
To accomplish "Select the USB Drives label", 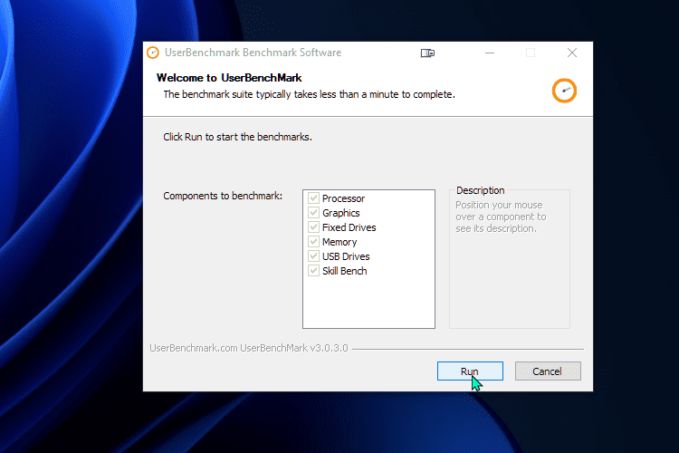I will pyautogui.click(x=346, y=256).
